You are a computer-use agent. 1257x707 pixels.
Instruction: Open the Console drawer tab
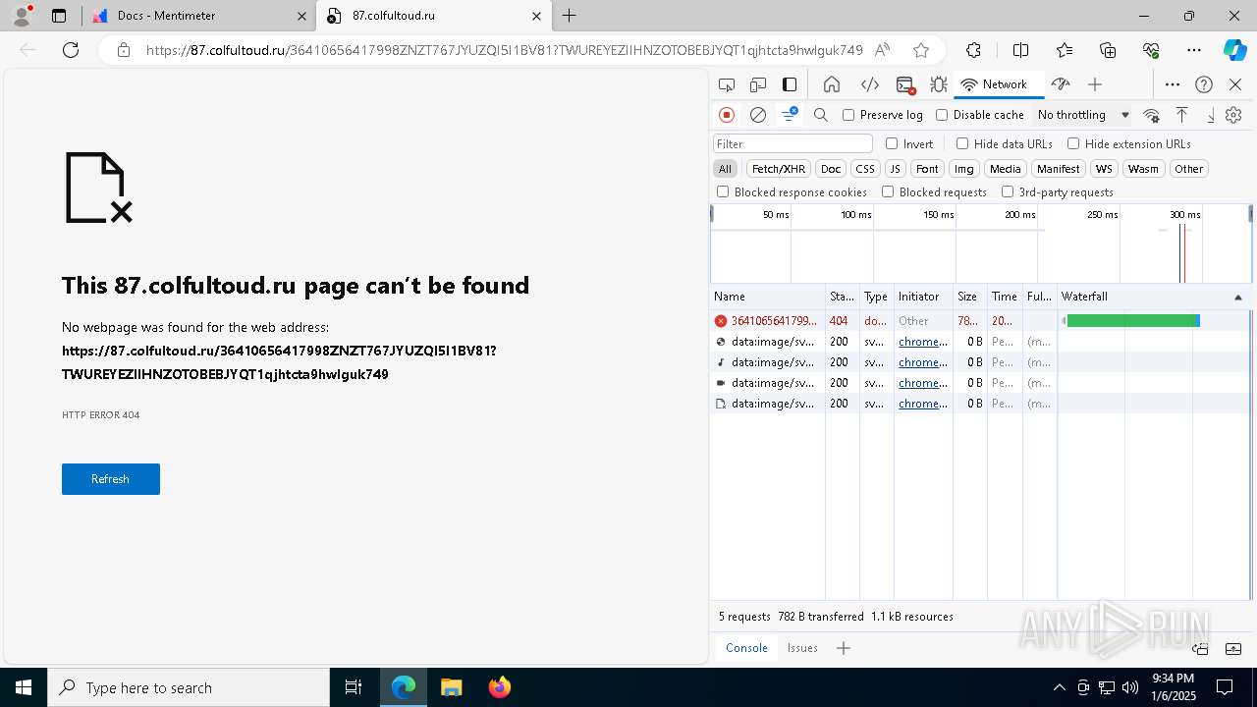pyautogui.click(x=746, y=648)
